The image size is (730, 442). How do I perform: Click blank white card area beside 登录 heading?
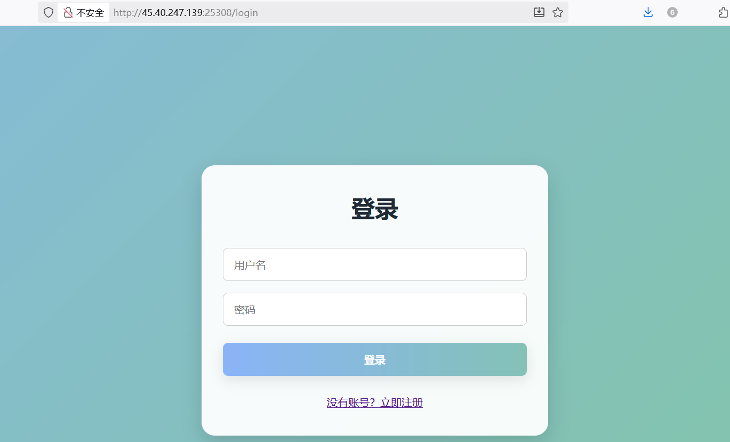click(x=469, y=209)
